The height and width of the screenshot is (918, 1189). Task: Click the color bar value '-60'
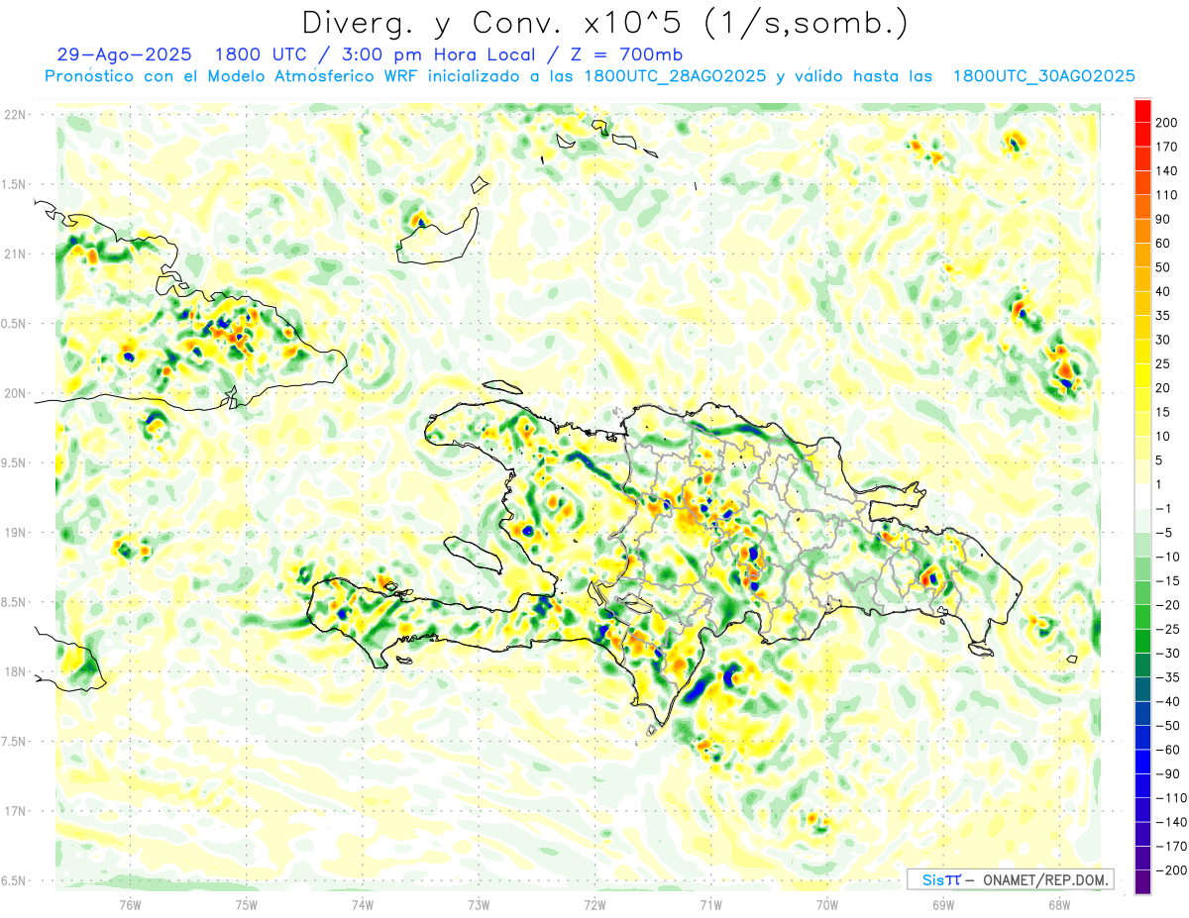click(x=1167, y=750)
